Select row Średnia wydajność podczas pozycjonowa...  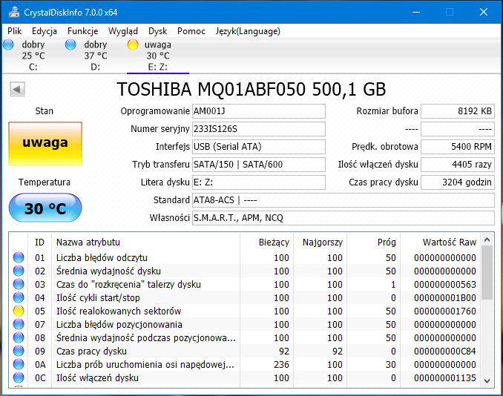coord(244,338)
